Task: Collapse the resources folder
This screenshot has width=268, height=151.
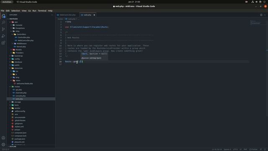Action: 18,68
